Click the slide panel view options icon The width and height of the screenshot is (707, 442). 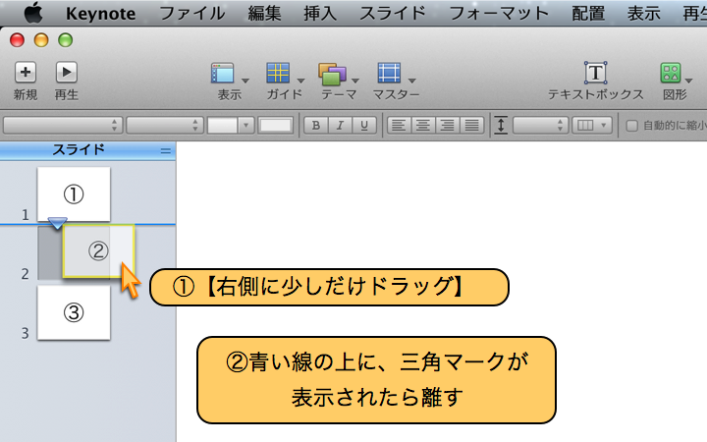[166, 151]
